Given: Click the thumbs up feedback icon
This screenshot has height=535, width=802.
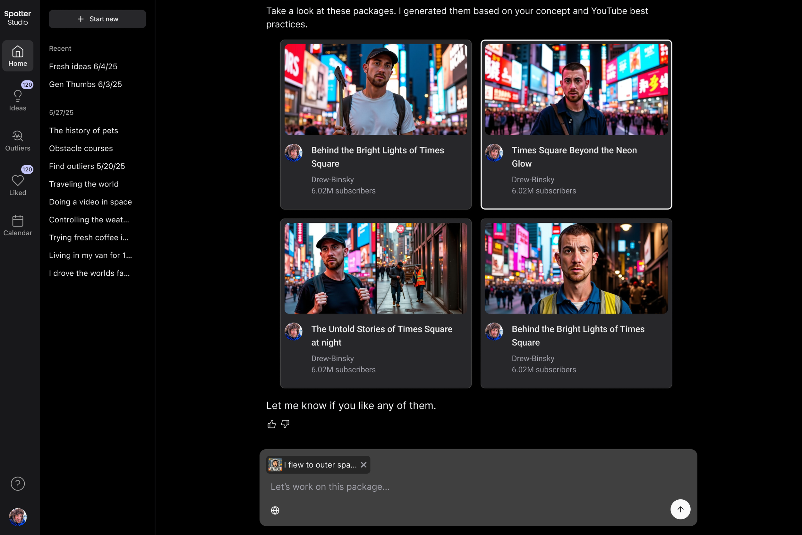Looking at the screenshot, I should coord(271,424).
